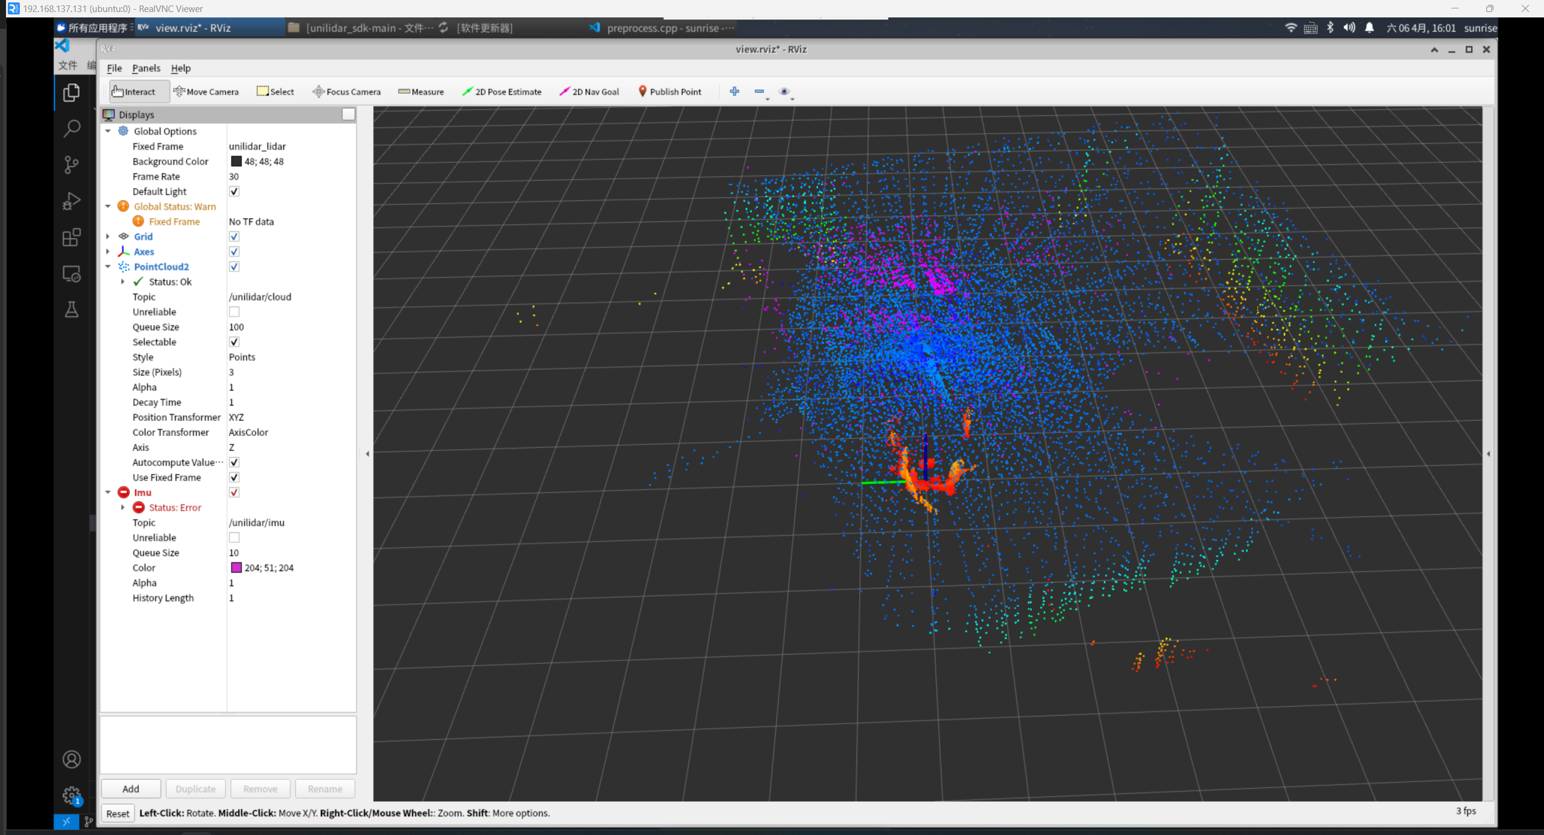Click the Rename display button
Image resolution: width=1544 pixels, height=835 pixels.
(325, 789)
